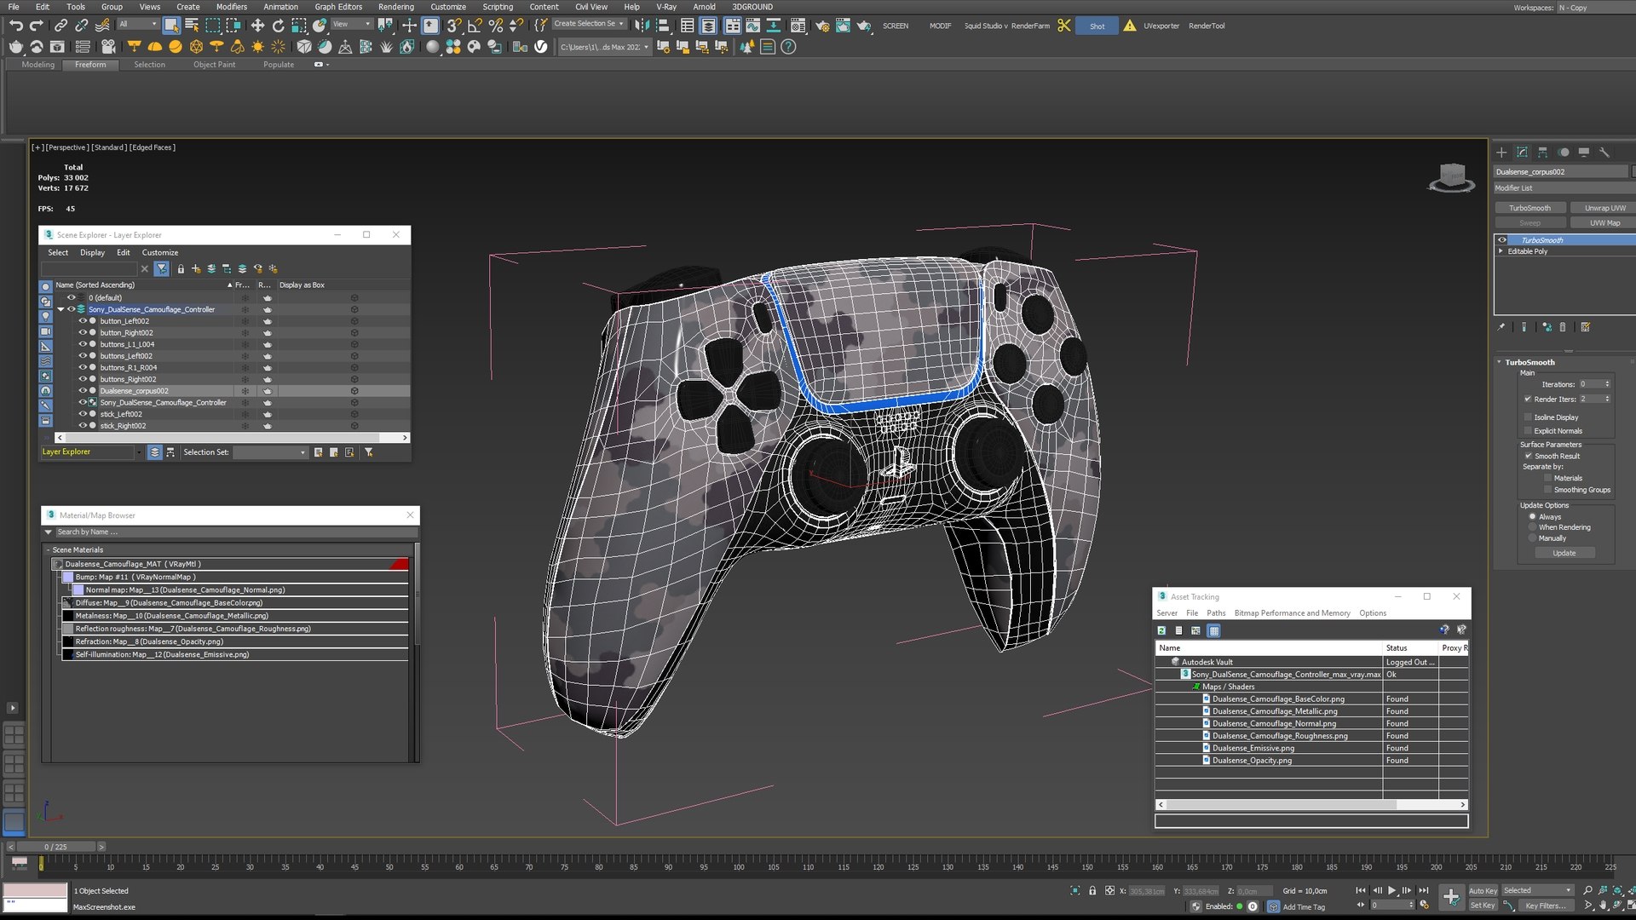Screen dimensions: 1636x920
Task: Check Separate by Smoothing Groups
Action: (x=1548, y=490)
